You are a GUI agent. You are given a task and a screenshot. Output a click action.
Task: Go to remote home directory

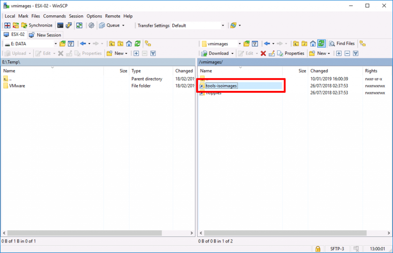coord(313,44)
